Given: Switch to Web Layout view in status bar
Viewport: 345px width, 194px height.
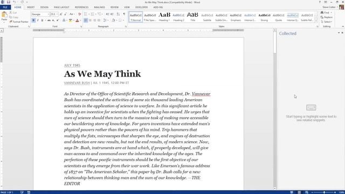Looking at the screenshot, I should (x=307, y=192).
